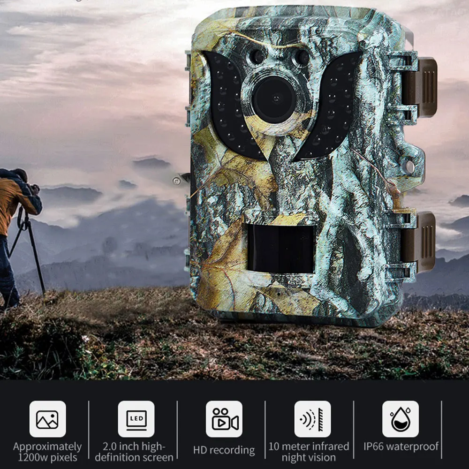Click the HD recording video camera icon

[224, 419]
